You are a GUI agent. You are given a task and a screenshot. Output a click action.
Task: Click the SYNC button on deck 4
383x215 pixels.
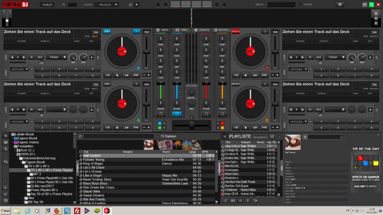tap(264, 127)
